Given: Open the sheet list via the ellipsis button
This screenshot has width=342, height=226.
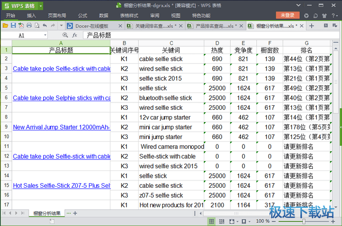Looking at the screenshot, I should tap(68, 213).
